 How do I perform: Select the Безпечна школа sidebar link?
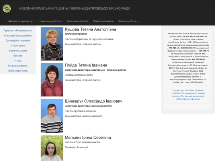pyautogui.click(x=18, y=50)
